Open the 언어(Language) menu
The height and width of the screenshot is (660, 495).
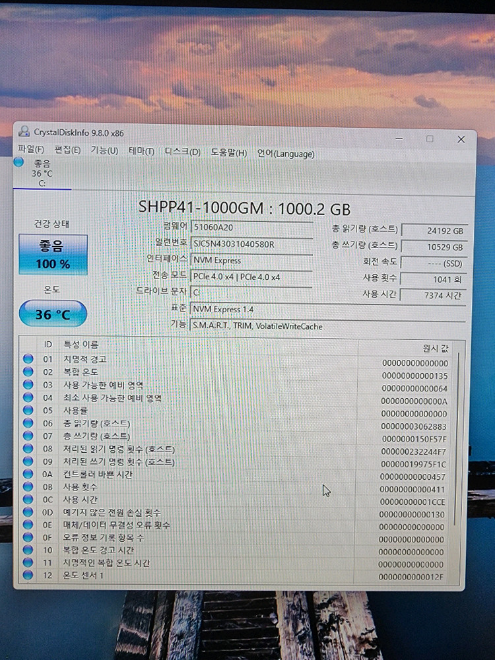tap(286, 154)
